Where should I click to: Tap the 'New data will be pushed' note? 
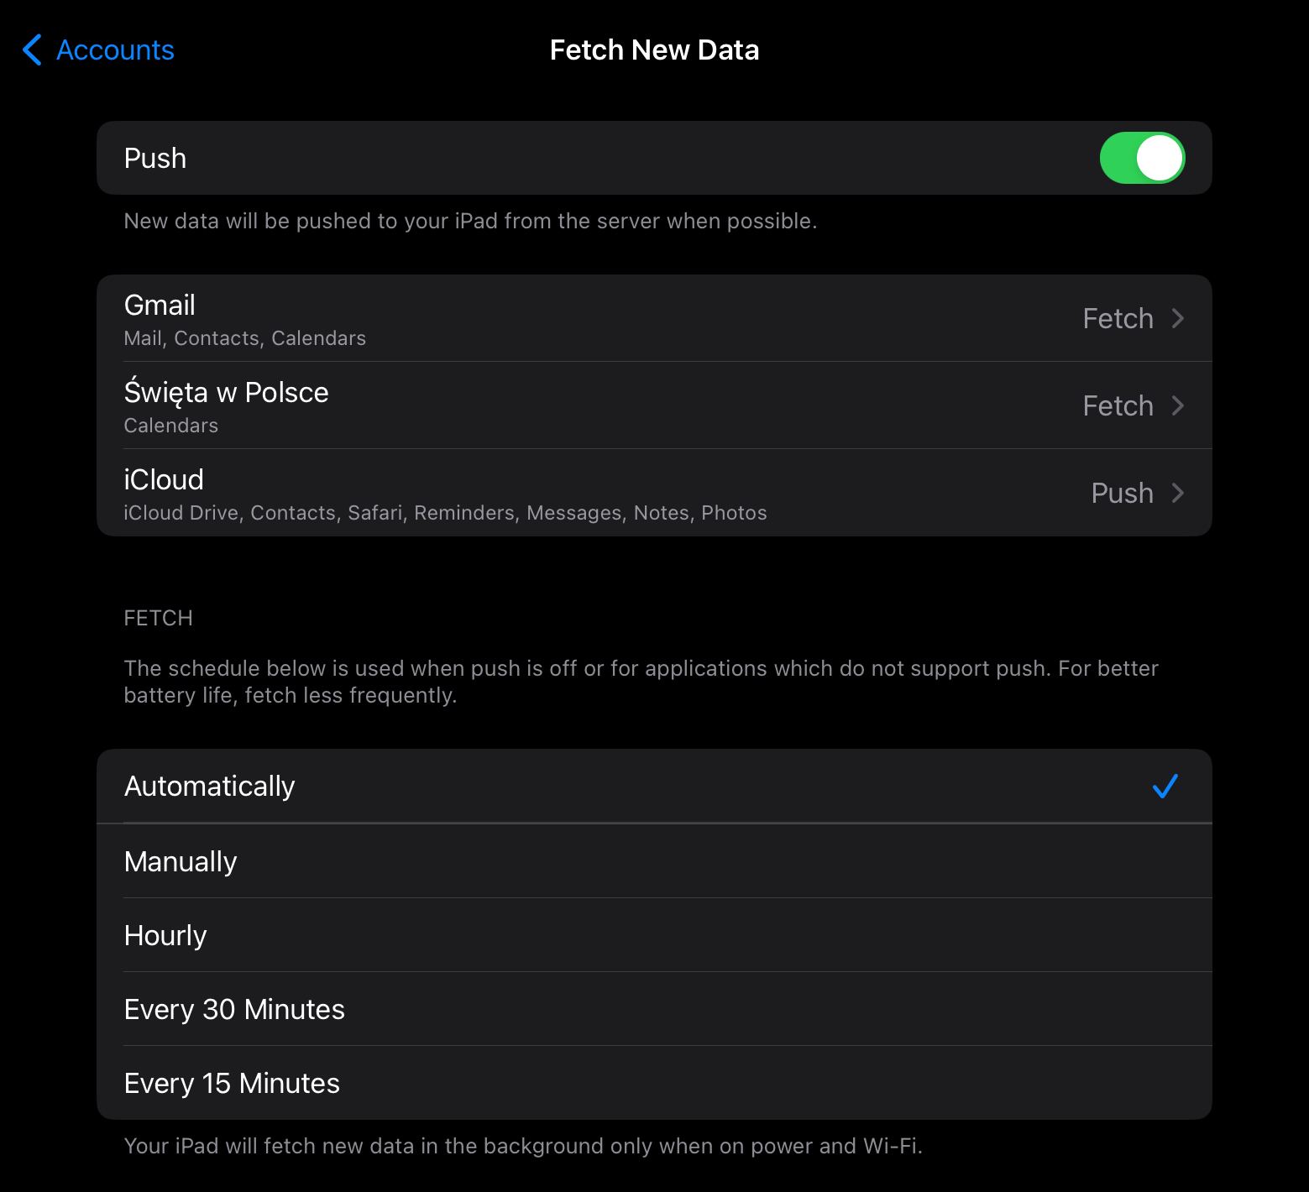click(x=470, y=221)
